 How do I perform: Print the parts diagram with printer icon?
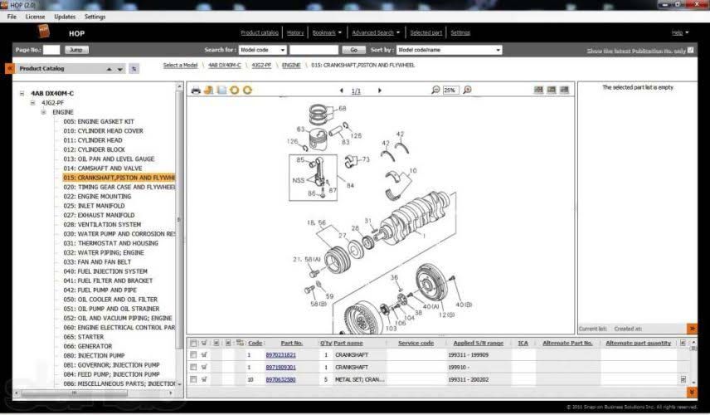click(x=196, y=90)
